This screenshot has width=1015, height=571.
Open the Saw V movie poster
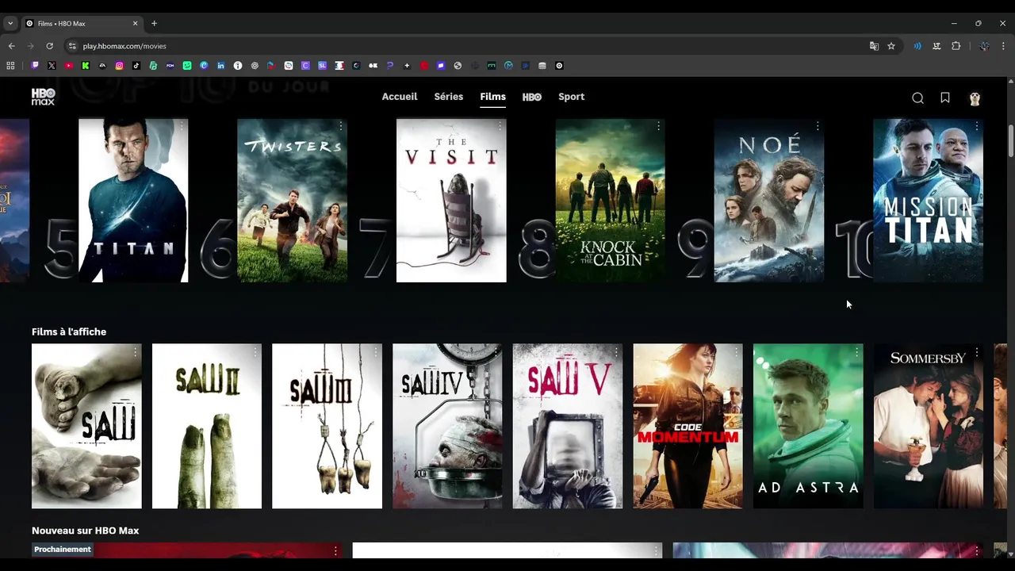pyautogui.click(x=568, y=426)
